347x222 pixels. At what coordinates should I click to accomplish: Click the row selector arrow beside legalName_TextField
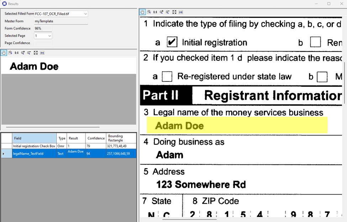click(4, 154)
